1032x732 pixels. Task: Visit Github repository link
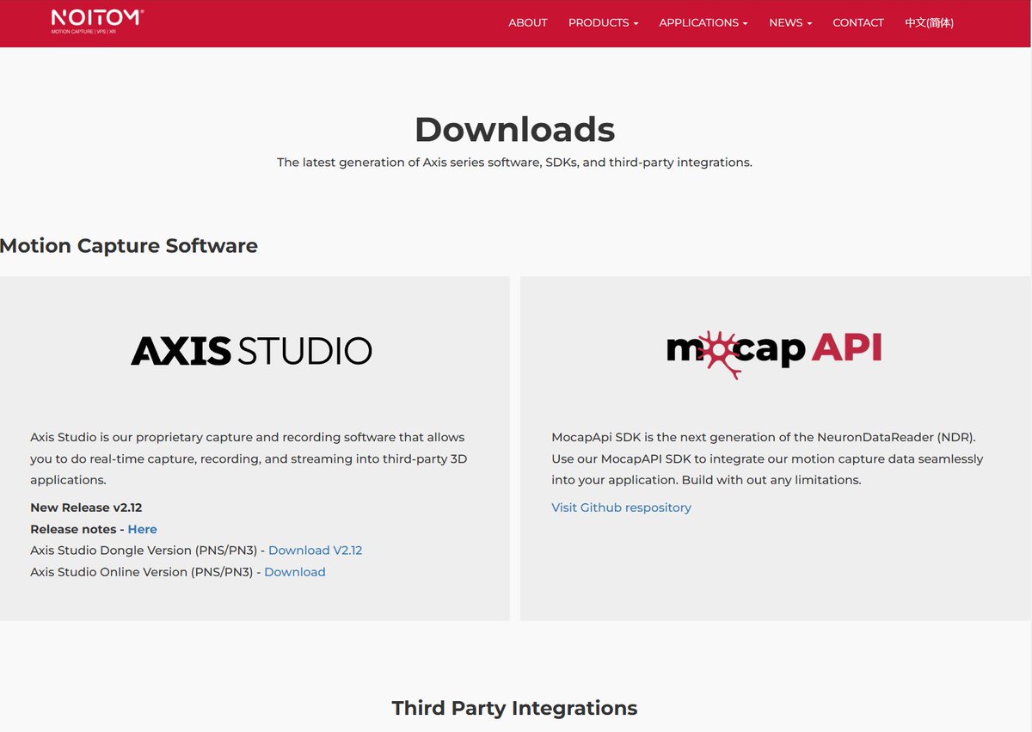621,507
